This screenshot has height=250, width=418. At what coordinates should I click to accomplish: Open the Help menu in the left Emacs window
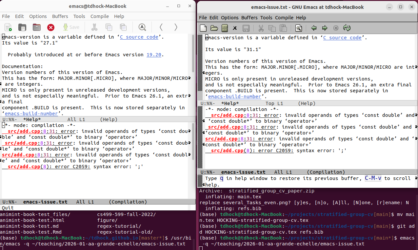click(119, 16)
